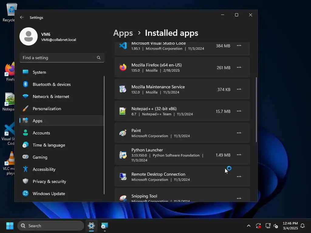Screen dimensions: 311x233
Task: Click the shield icon beside Privacy & security
Action: (x=26, y=181)
